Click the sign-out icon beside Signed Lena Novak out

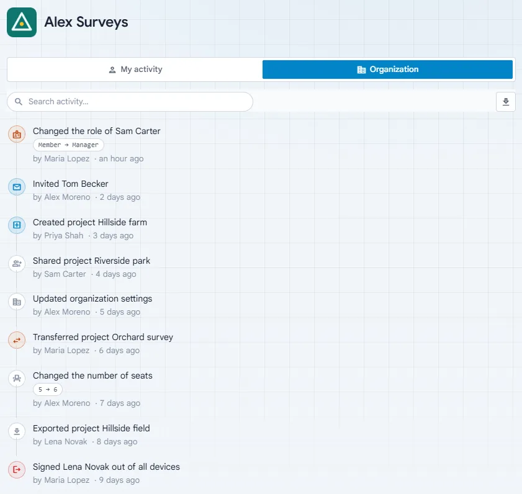[x=17, y=470]
